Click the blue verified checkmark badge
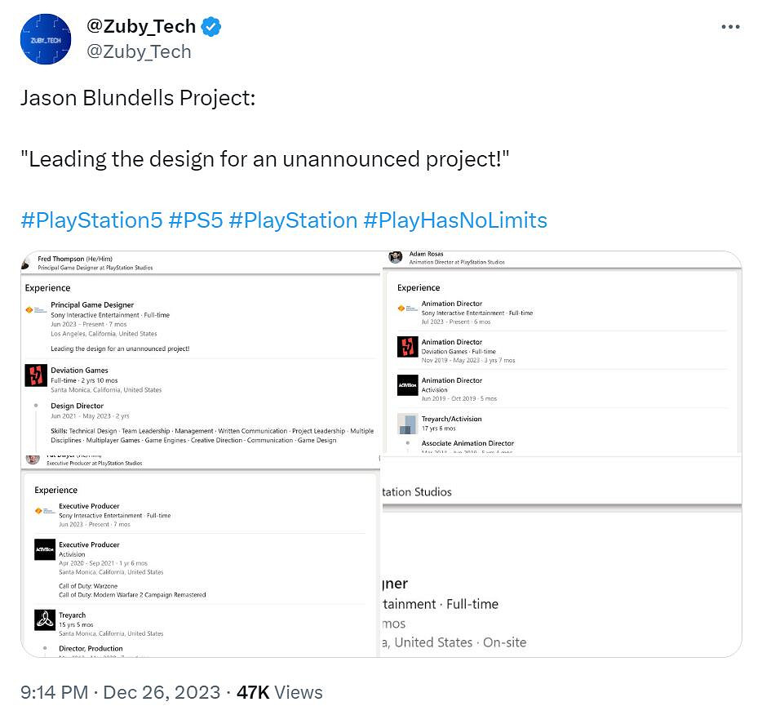Image resolution: width=762 pixels, height=724 pixels. pos(211,27)
